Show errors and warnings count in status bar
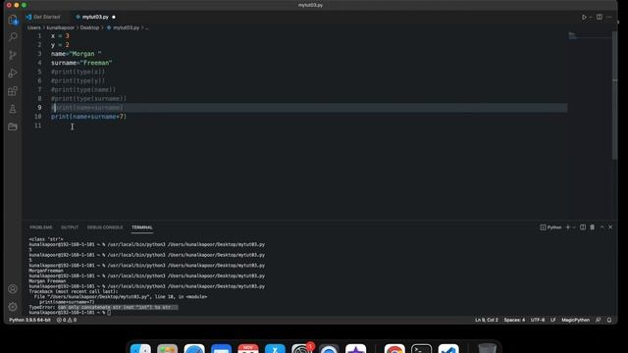 coord(67,320)
